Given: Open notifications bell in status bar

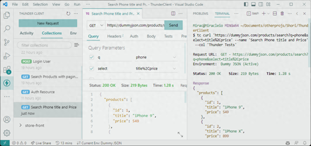Looking at the screenshot, I should click(305, 143).
